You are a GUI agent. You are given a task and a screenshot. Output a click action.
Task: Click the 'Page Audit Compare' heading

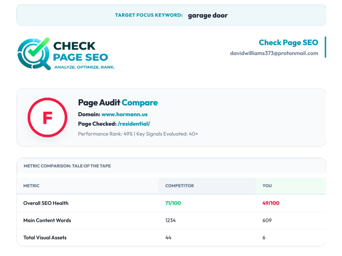click(118, 102)
